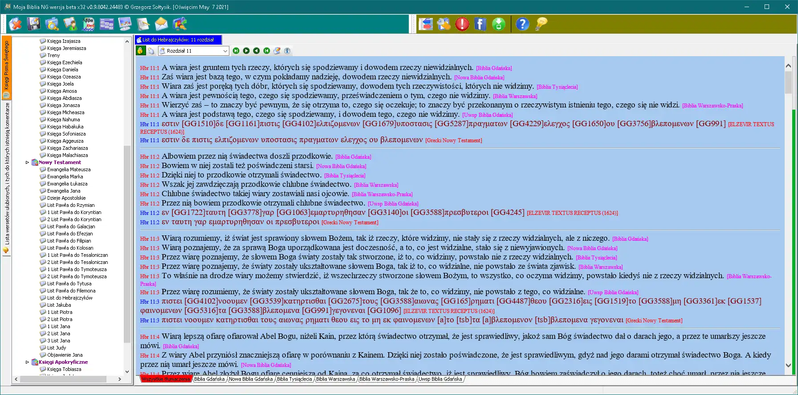Select List do Hebrajczyków in tree
798x395 pixels.
tap(70, 298)
